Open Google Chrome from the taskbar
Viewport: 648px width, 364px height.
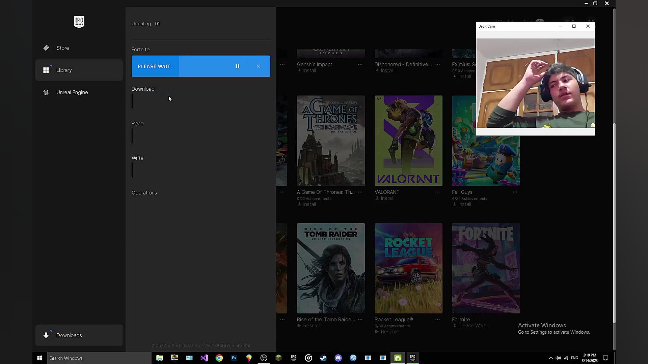pos(219,358)
